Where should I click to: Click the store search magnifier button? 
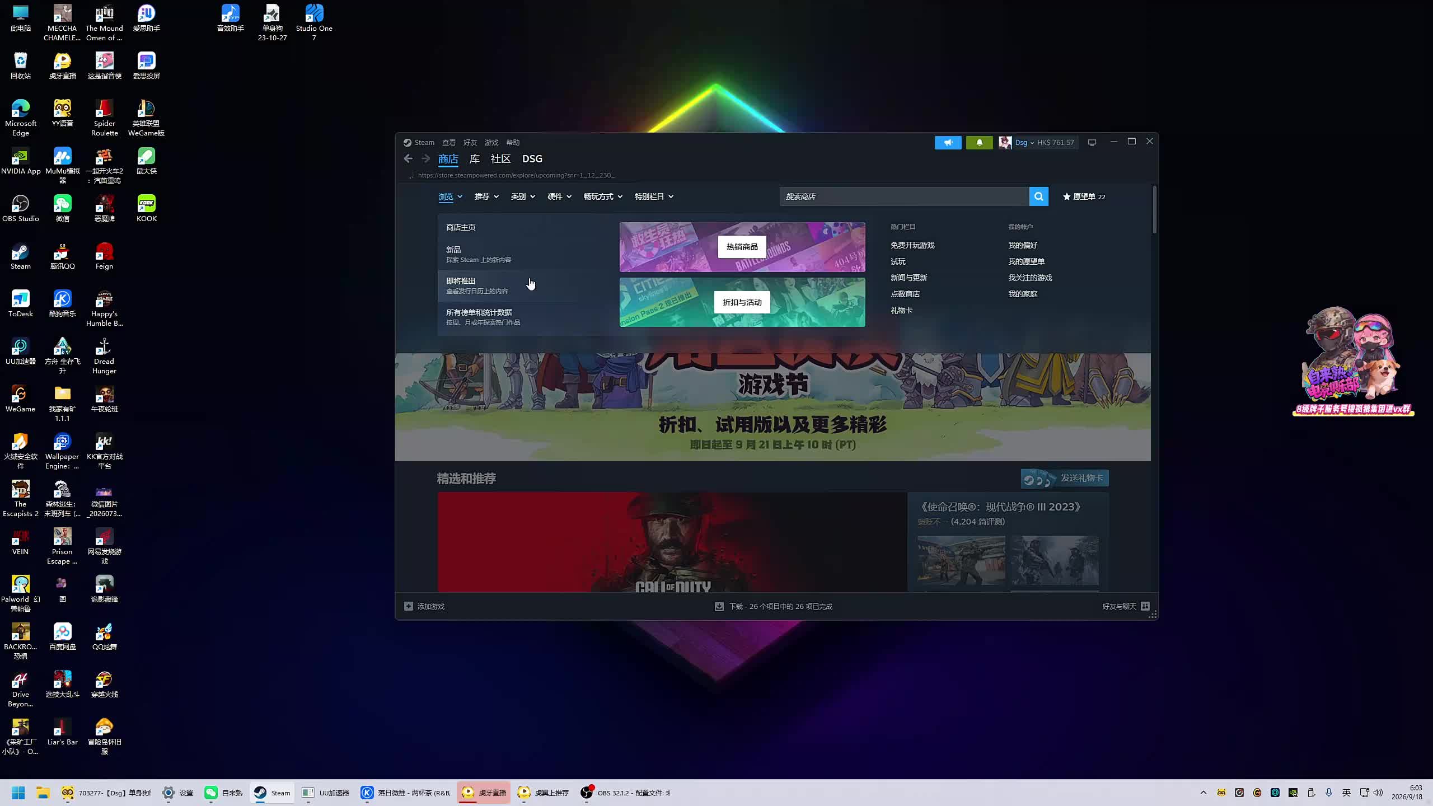(x=1039, y=196)
